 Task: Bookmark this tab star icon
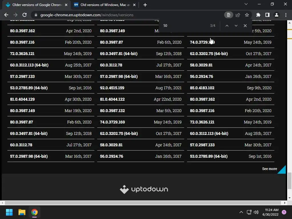(247, 15)
